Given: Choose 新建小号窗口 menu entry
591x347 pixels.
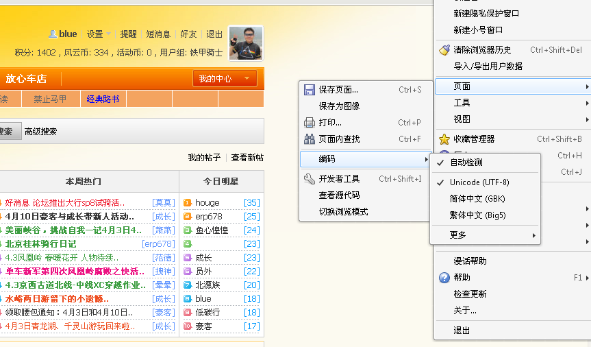Looking at the screenshot, I should [x=513, y=30].
